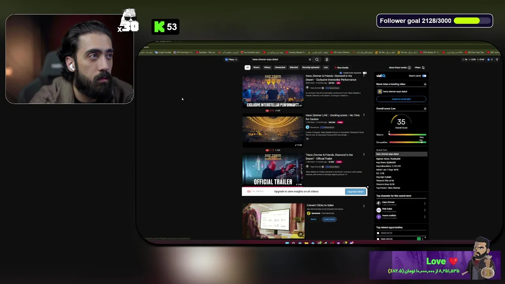Open title Diamond in the Desert Exclusive Interstellar Performance
The height and width of the screenshot is (284, 505).
(x=331, y=78)
